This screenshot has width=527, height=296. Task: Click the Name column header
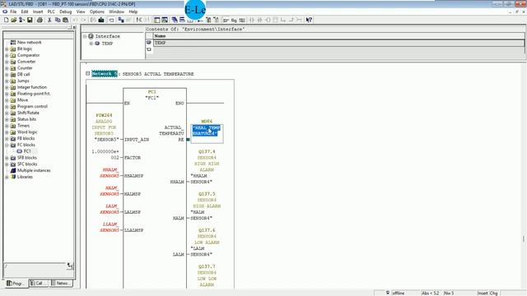tap(338, 36)
